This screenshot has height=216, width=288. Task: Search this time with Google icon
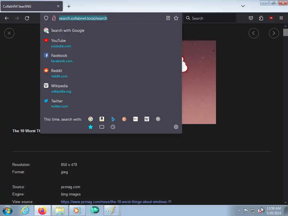[90, 119]
